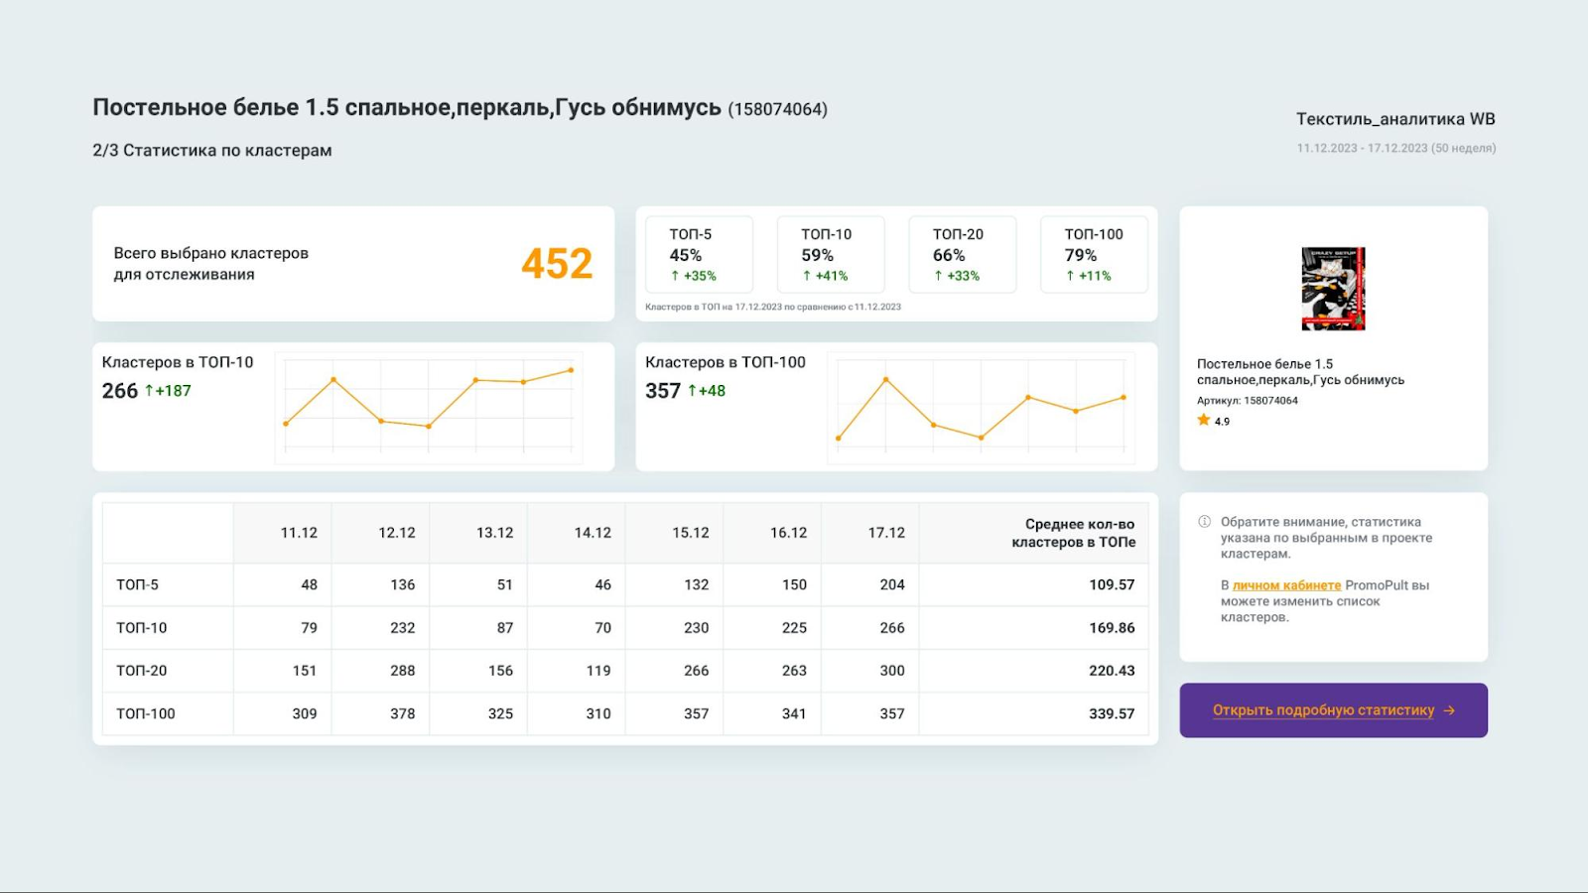Click the gold star rating icon
The image size is (1588, 893).
[x=1203, y=421]
